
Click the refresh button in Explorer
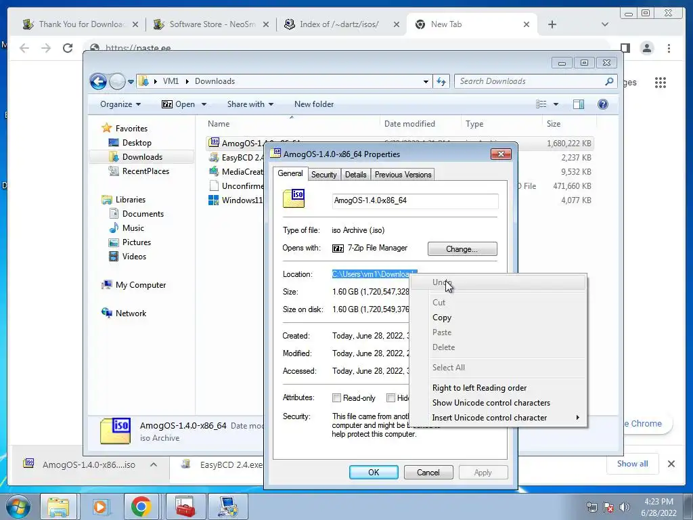(441, 81)
